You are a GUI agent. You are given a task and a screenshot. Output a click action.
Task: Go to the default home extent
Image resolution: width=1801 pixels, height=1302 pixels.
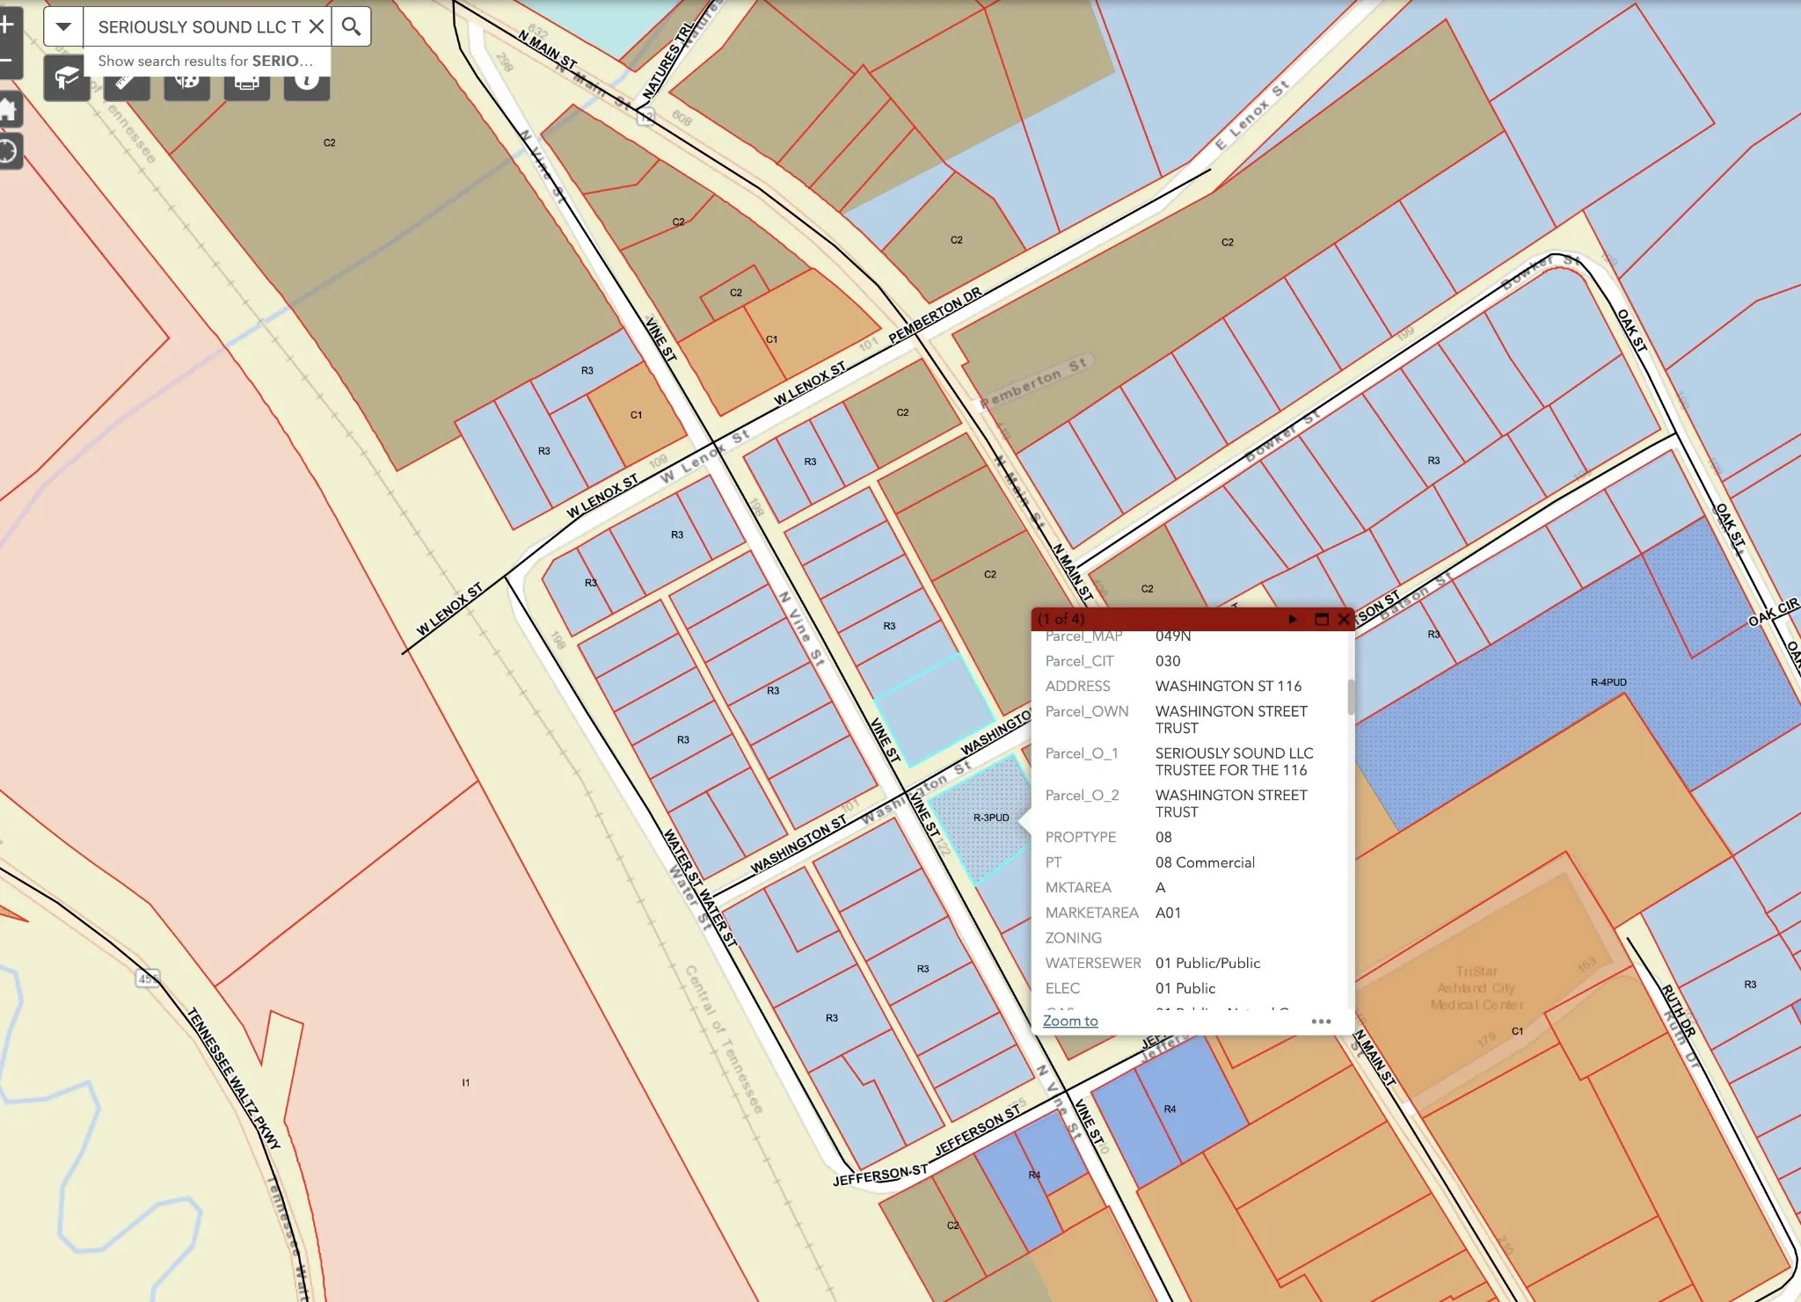8,110
